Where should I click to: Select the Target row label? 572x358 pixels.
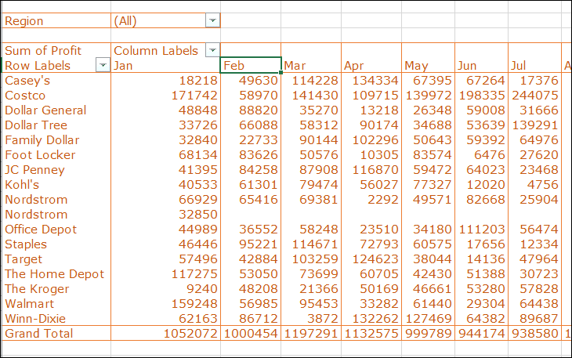coord(56,259)
